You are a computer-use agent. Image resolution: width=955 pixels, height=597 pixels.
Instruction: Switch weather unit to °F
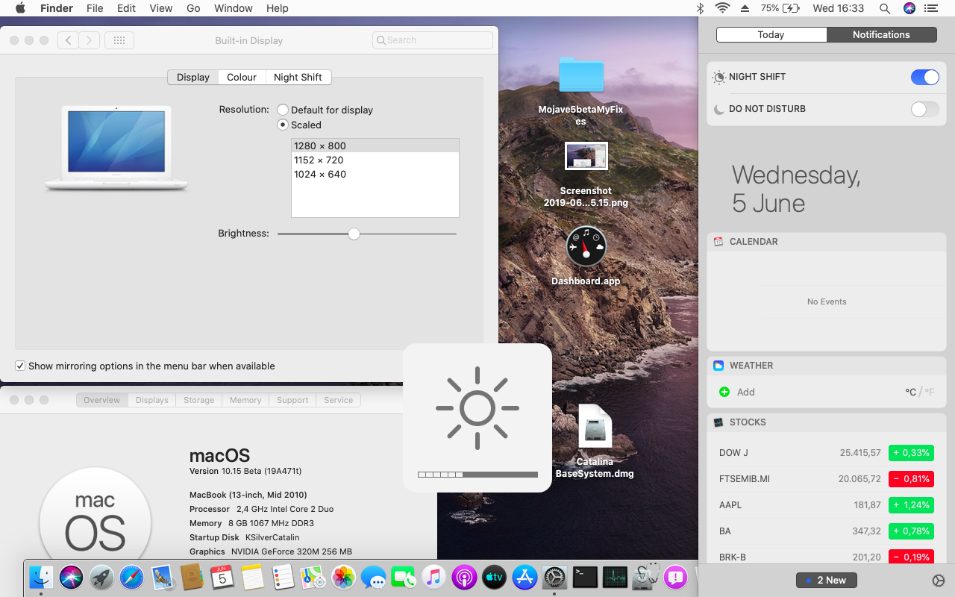point(930,392)
